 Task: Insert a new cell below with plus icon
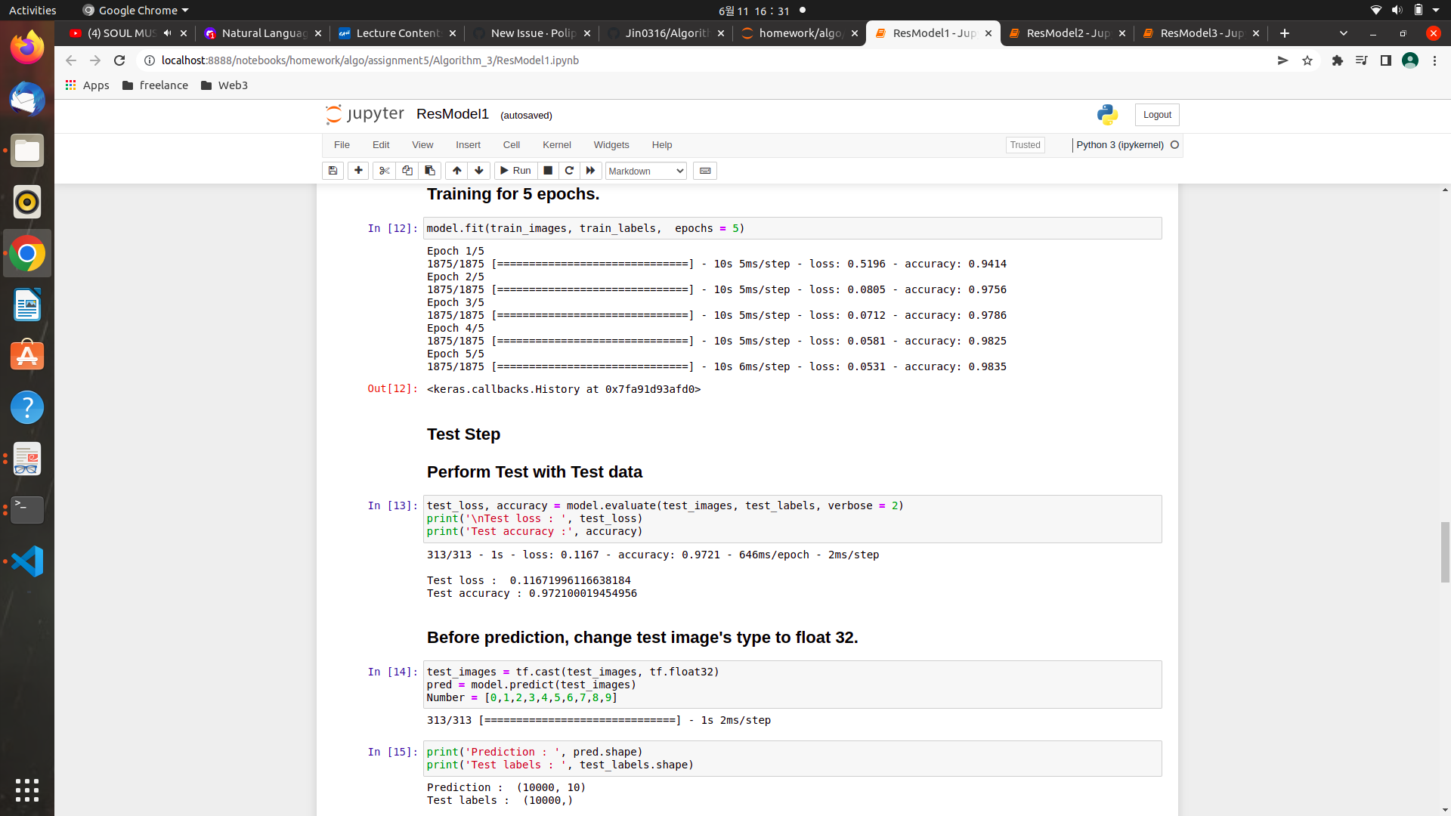click(x=358, y=171)
